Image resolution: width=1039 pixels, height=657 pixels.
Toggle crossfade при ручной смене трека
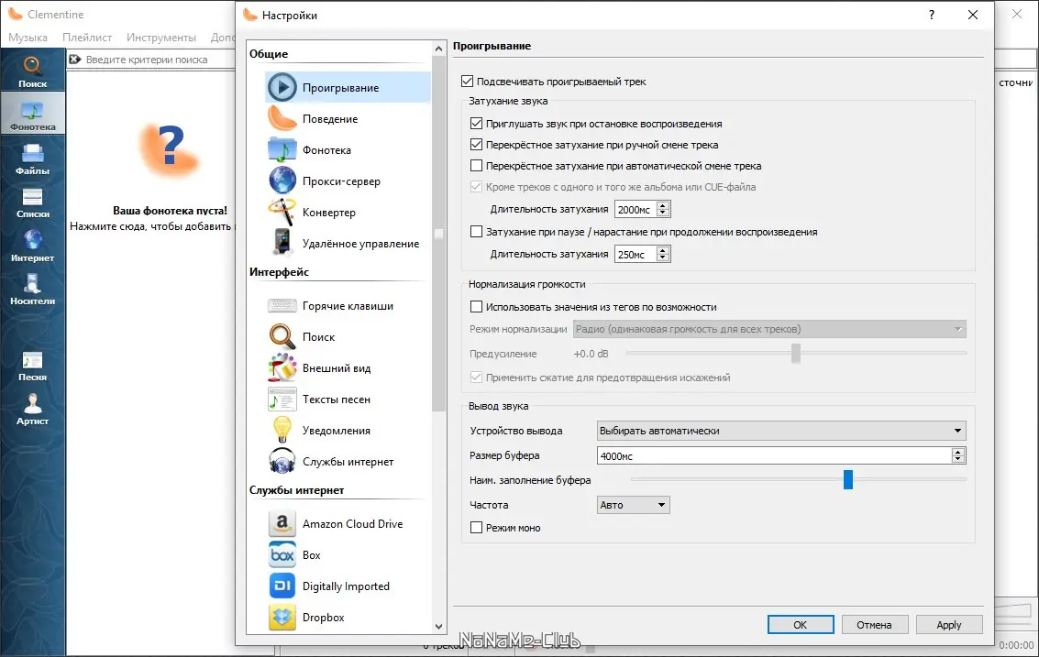(477, 145)
